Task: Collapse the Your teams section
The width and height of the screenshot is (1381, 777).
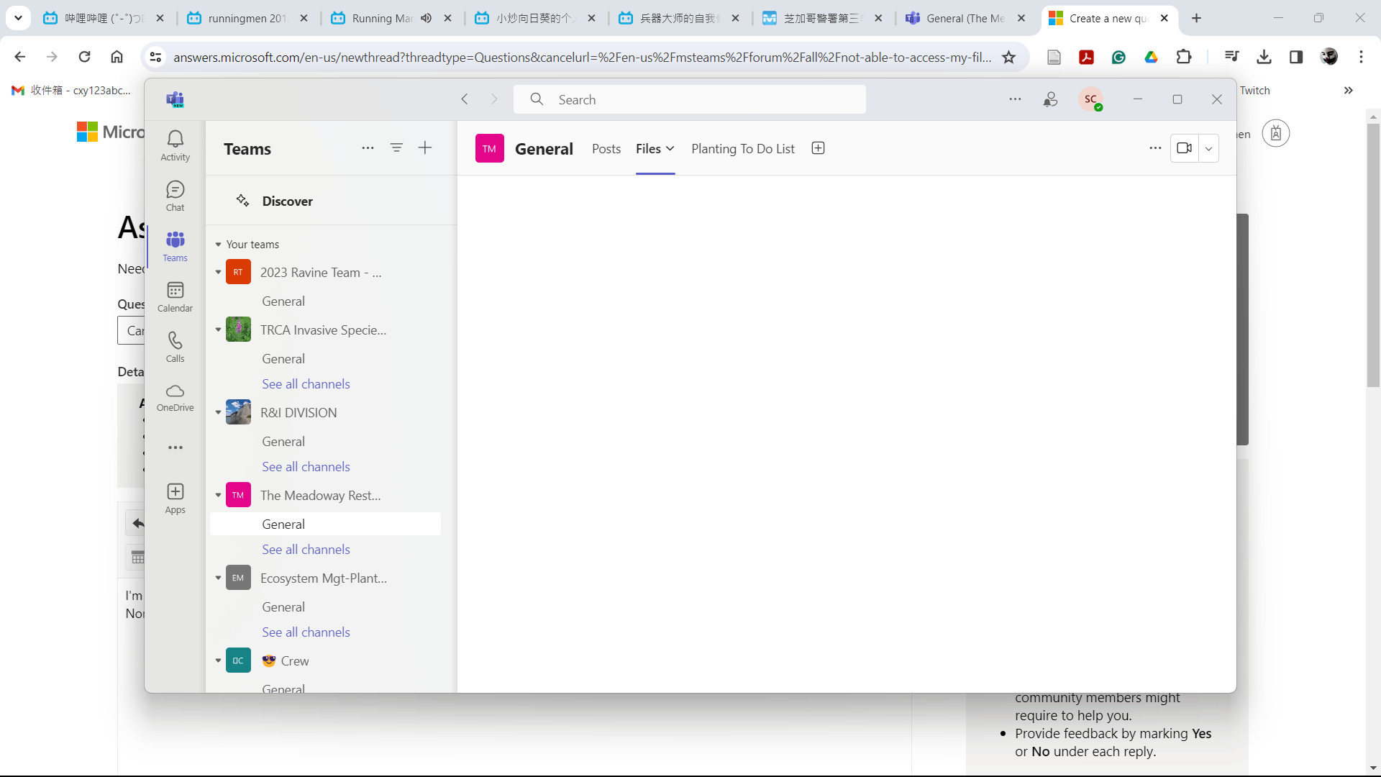Action: pyautogui.click(x=218, y=245)
